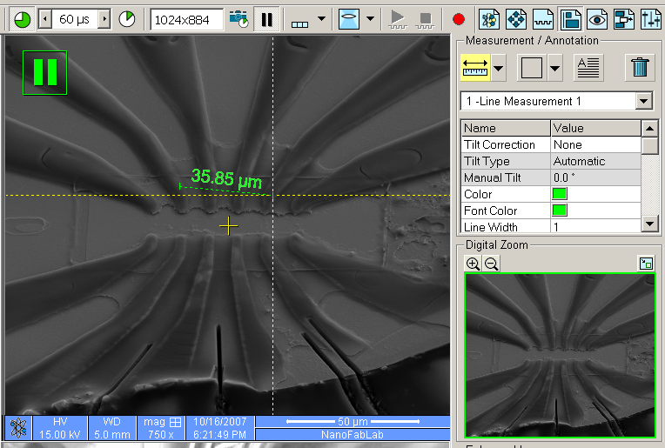Expand the rectangle shape tool dropdown arrow
Image resolution: width=665 pixels, height=448 pixels.
click(554, 67)
